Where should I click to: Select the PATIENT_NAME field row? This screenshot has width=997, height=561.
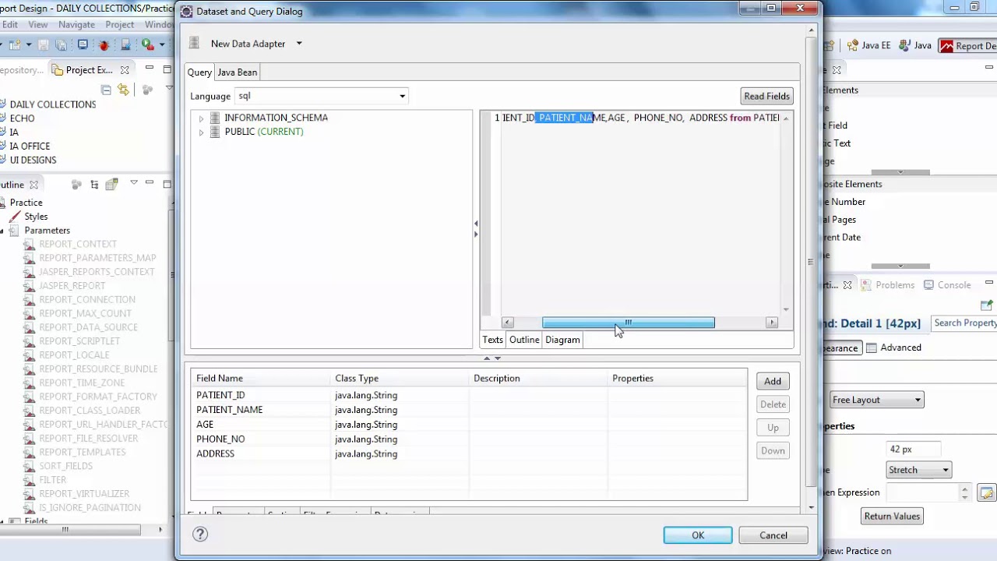[469, 410]
